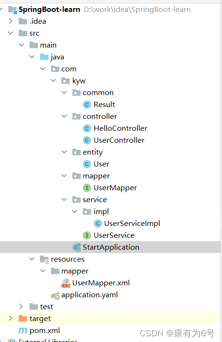Click the UserService interface icon
Viewport: 222px width, 342px height.
(87, 235)
